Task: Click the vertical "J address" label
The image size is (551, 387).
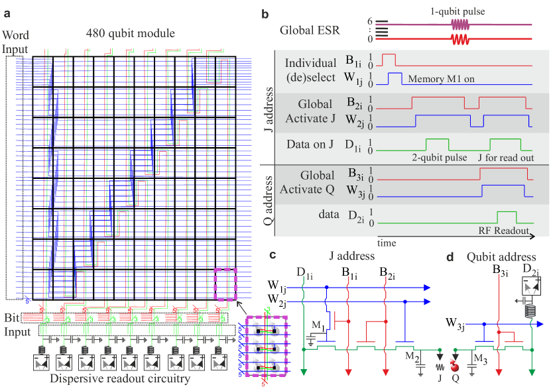Action: [x=269, y=109]
